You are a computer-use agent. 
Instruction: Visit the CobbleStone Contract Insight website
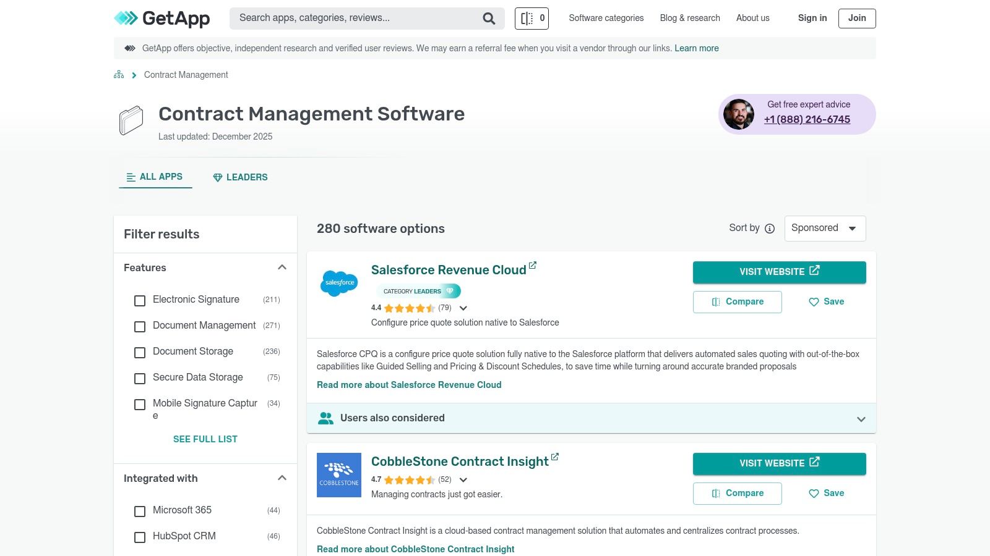tap(779, 463)
